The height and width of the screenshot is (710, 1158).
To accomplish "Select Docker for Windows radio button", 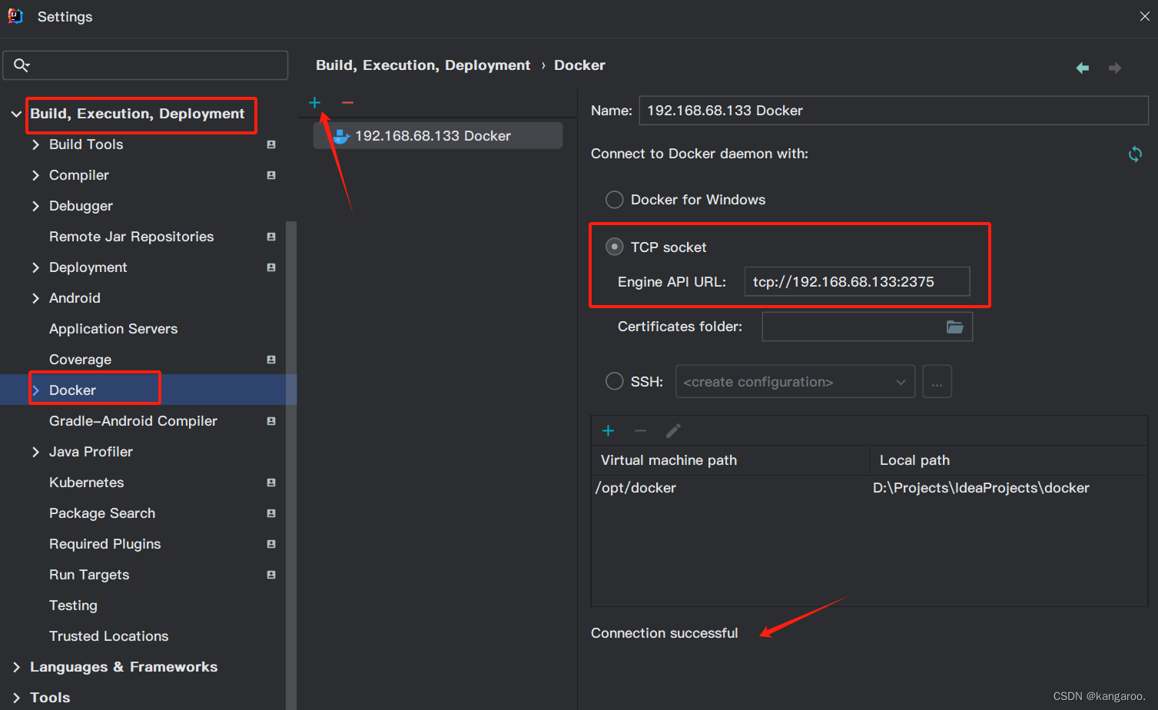I will [x=614, y=200].
